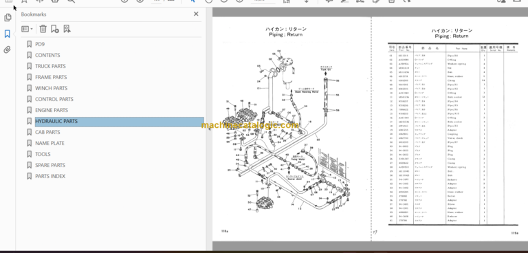Click the 'Elbow' part name in the table
This screenshot has height=253, width=528.
pos(450,204)
